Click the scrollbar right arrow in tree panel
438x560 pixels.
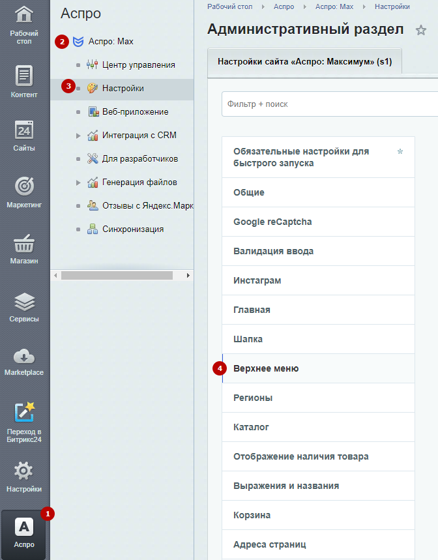(188, 275)
